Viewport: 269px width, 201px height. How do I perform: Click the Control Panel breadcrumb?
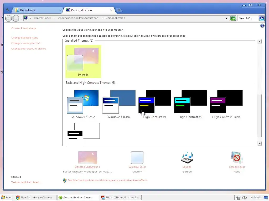point(42,18)
